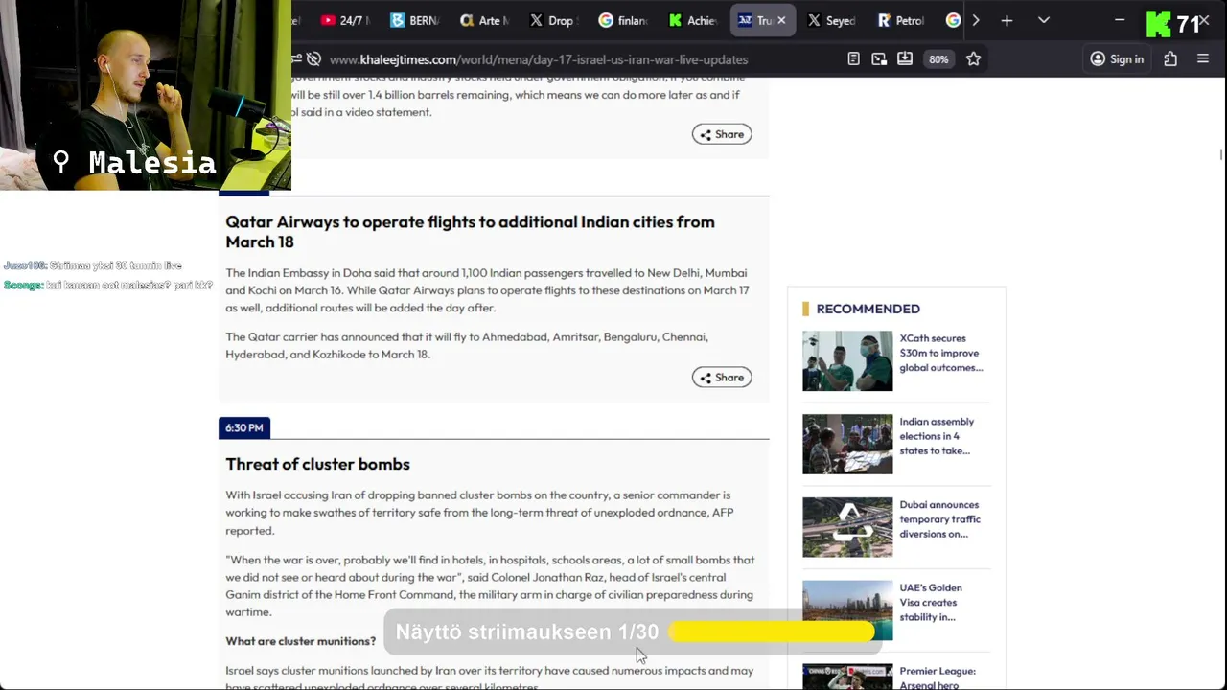1227x690 pixels.
Task: Toggle reader view icon in address bar
Action: (853, 59)
